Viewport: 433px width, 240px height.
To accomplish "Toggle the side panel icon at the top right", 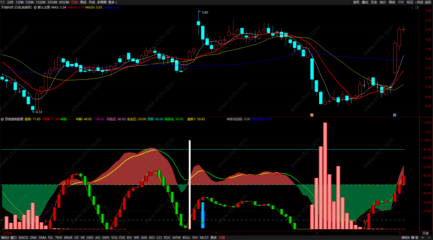I will (417, 7).
